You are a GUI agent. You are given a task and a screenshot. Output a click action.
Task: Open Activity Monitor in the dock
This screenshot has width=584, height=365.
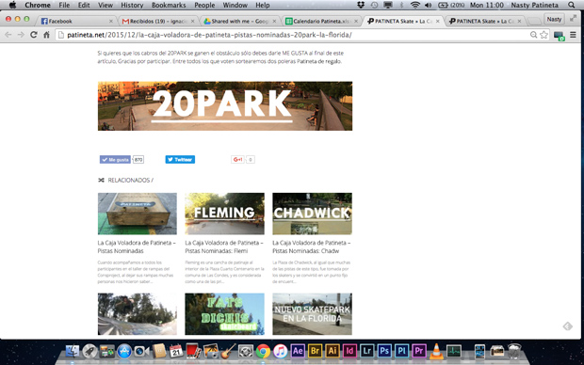click(x=454, y=351)
